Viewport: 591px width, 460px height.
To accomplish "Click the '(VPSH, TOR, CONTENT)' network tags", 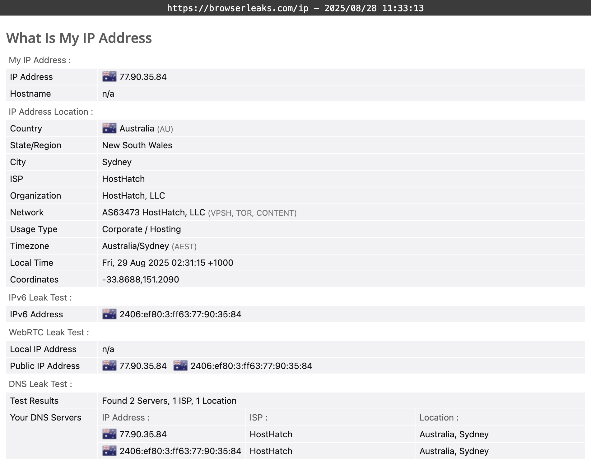I will (x=252, y=213).
